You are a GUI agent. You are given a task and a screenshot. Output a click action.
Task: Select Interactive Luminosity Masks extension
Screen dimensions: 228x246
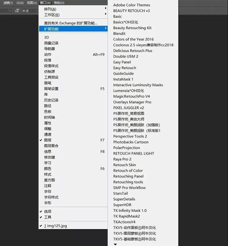tap(143, 85)
